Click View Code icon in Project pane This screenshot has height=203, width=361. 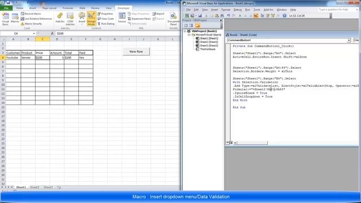click(x=186, y=25)
